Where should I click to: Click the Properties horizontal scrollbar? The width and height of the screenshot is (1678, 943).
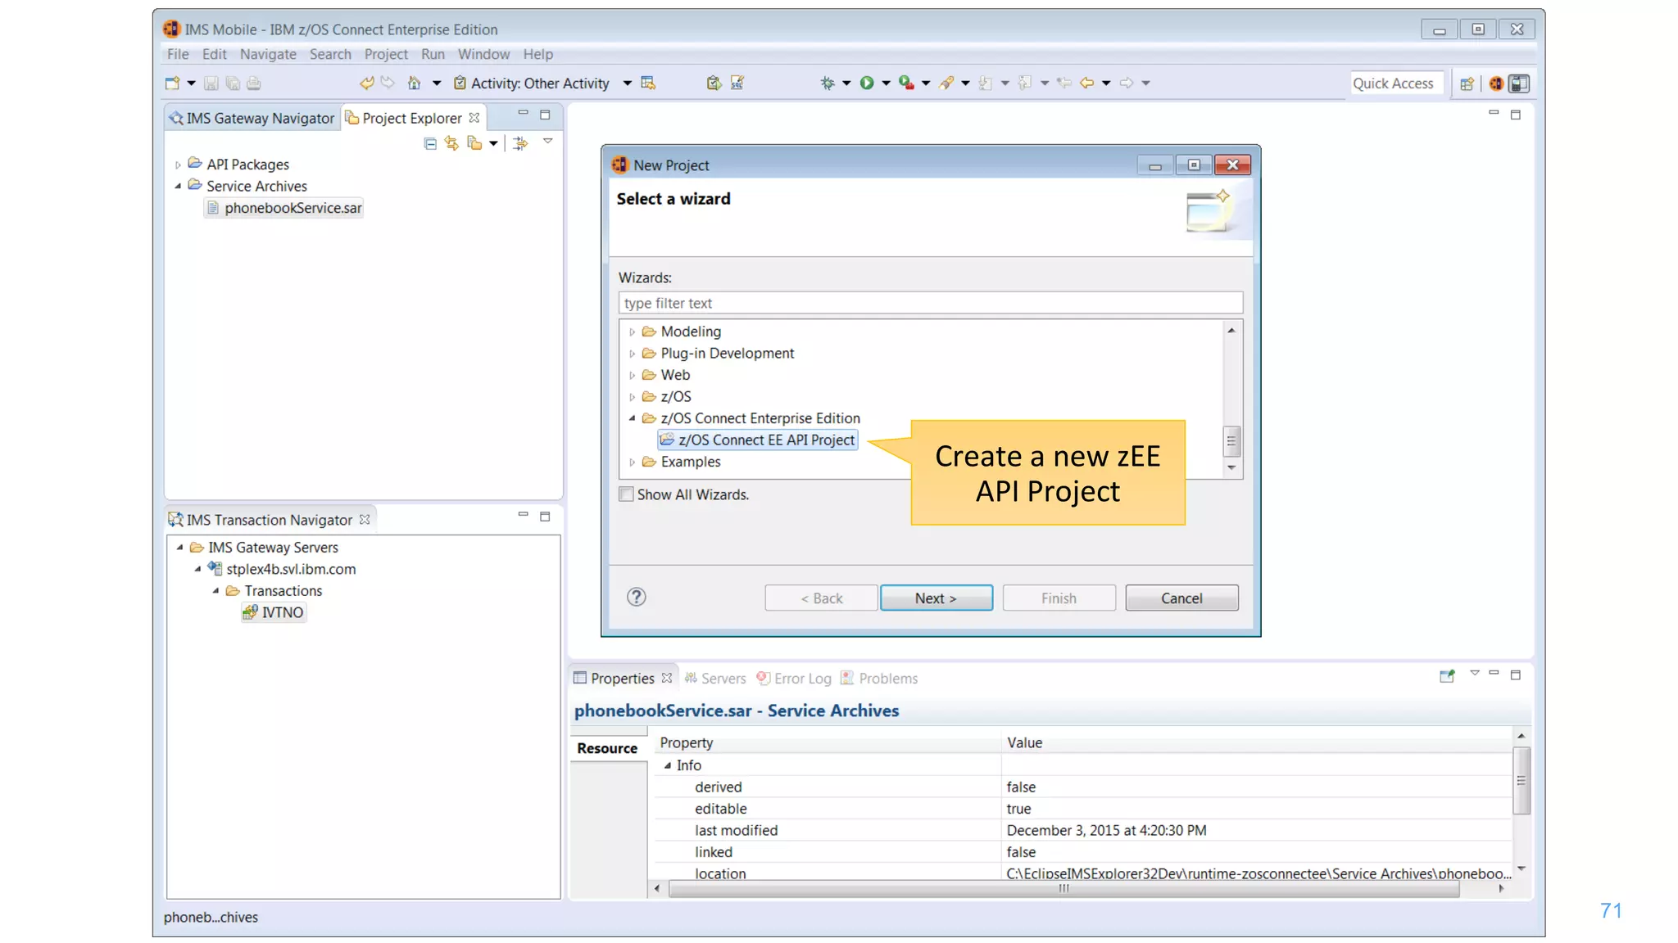coord(1063,888)
